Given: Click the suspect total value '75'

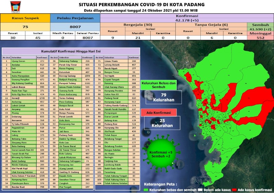Looking at the screenshot, I should (x=25, y=27).
